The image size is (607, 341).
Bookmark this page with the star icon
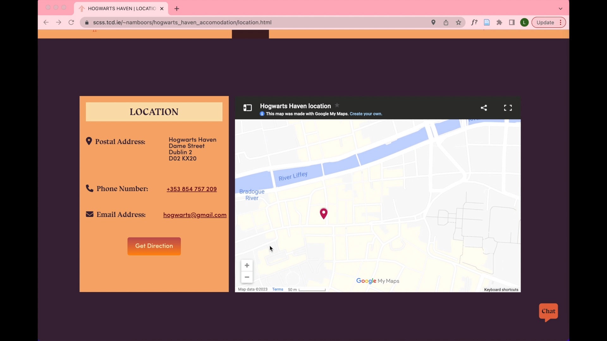(458, 22)
